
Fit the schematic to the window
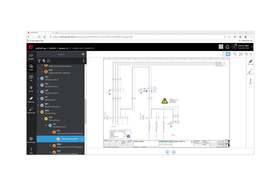[x=241, y=54]
